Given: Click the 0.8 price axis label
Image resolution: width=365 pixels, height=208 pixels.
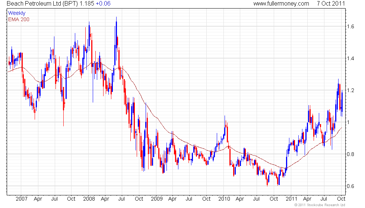Looking at the screenshot, I should (350, 154).
